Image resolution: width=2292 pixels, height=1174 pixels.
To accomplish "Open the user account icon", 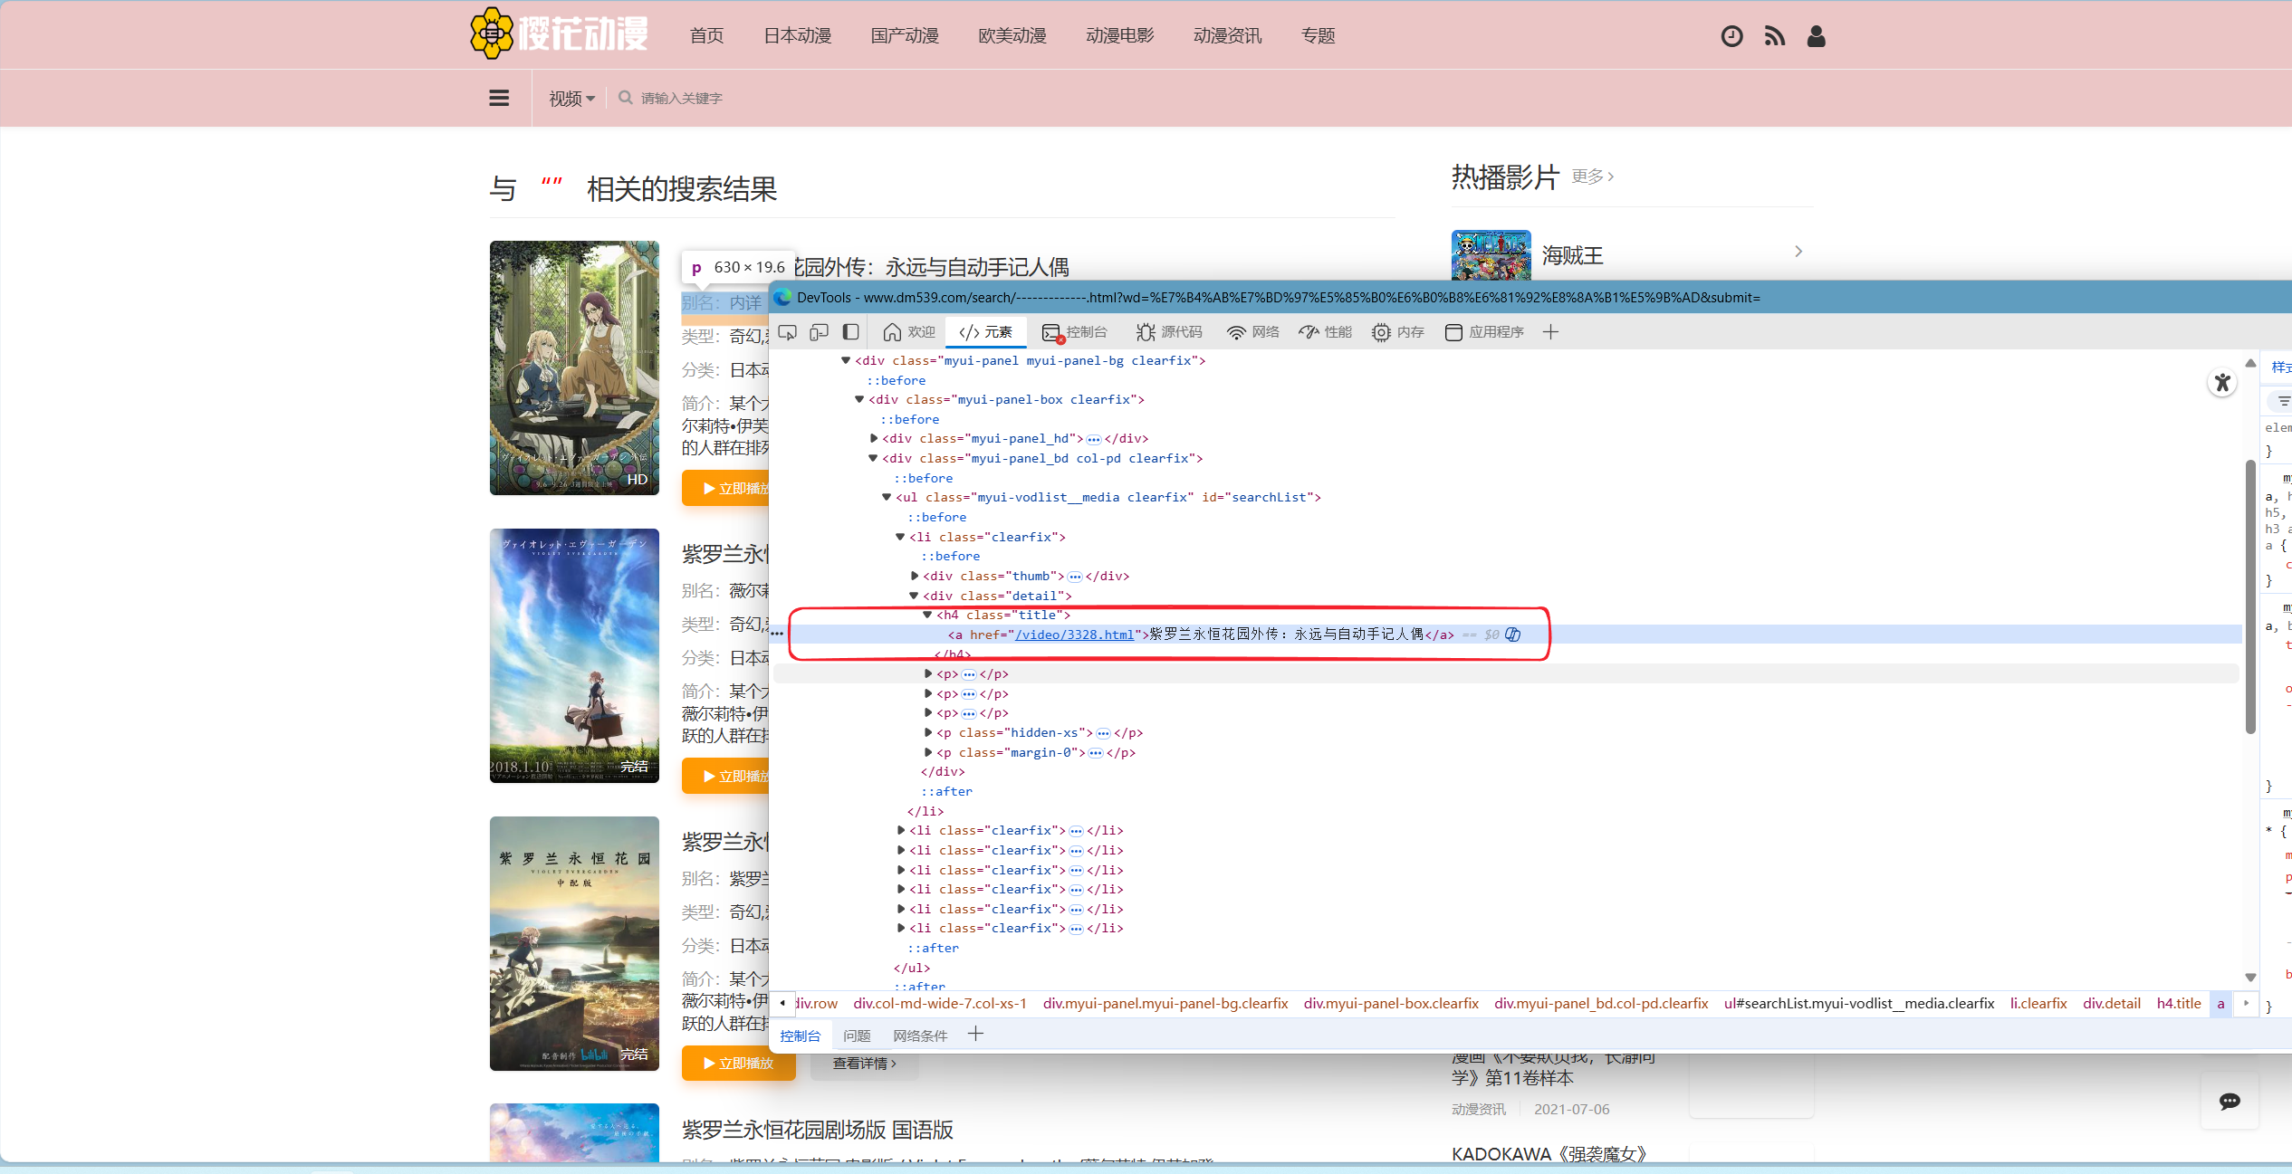I will pyautogui.click(x=1816, y=36).
